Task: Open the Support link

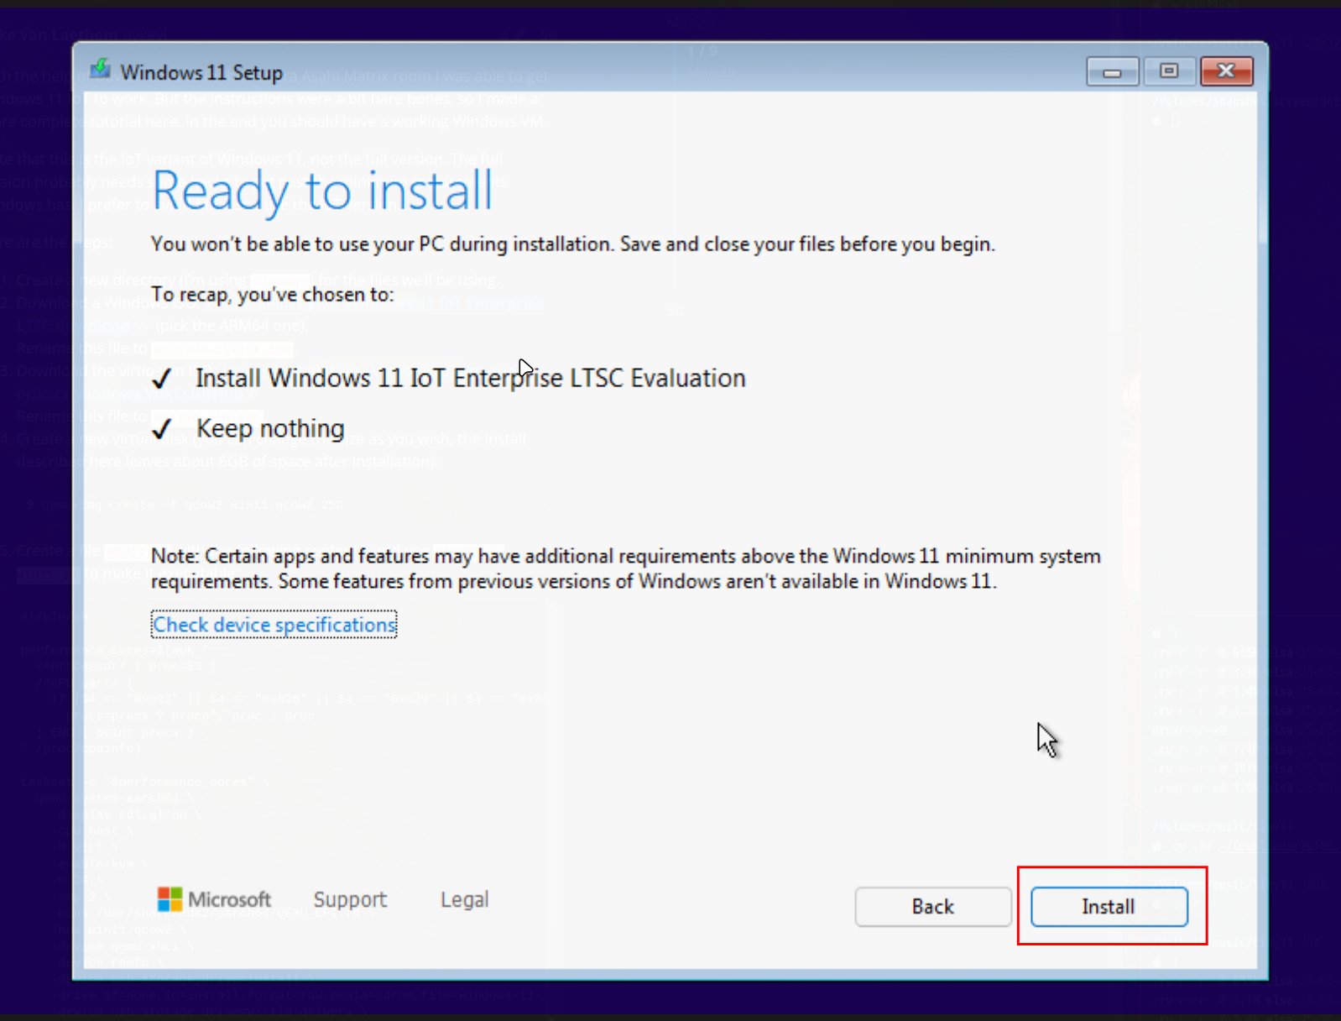Action: [x=350, y=899]
